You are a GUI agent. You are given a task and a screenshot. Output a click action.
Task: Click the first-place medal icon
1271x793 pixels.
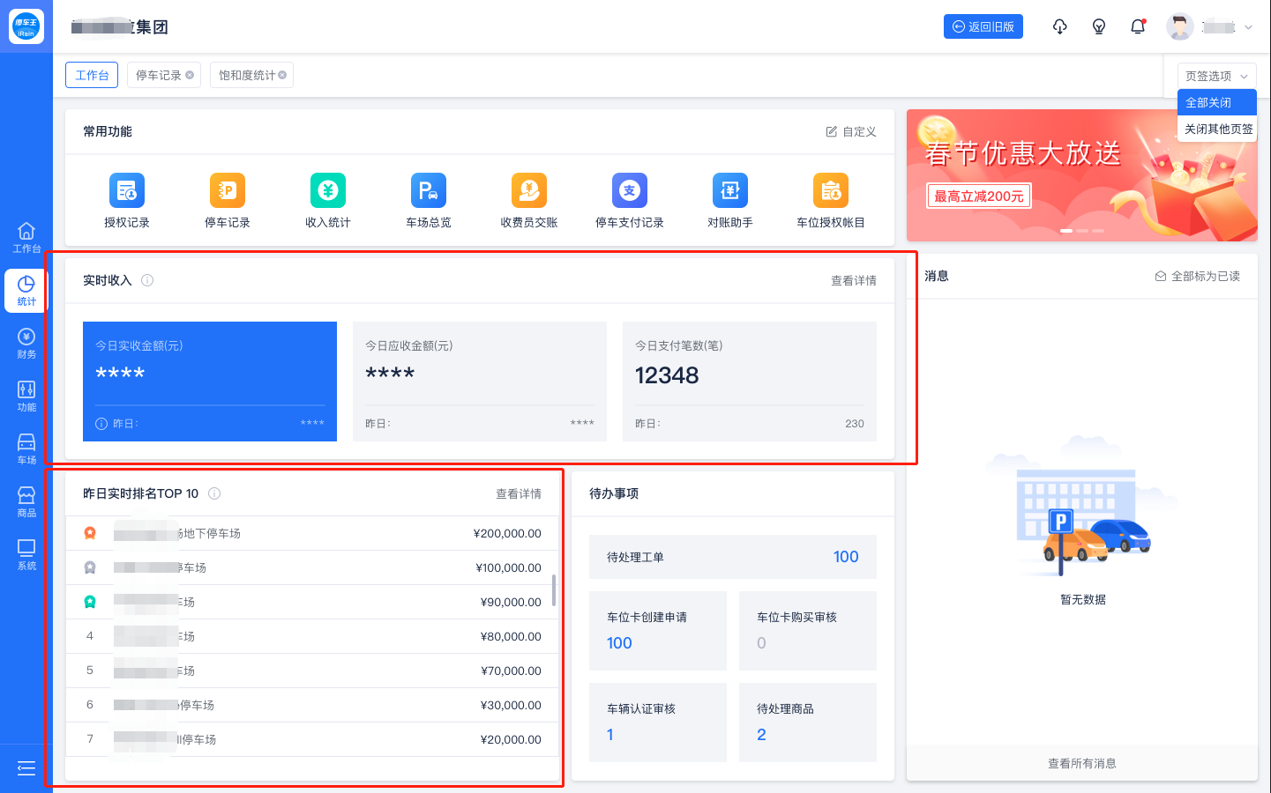click(x=90, y=533)
